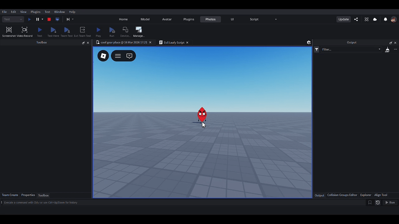Stop the playtest with red stop button

(49, 19)
